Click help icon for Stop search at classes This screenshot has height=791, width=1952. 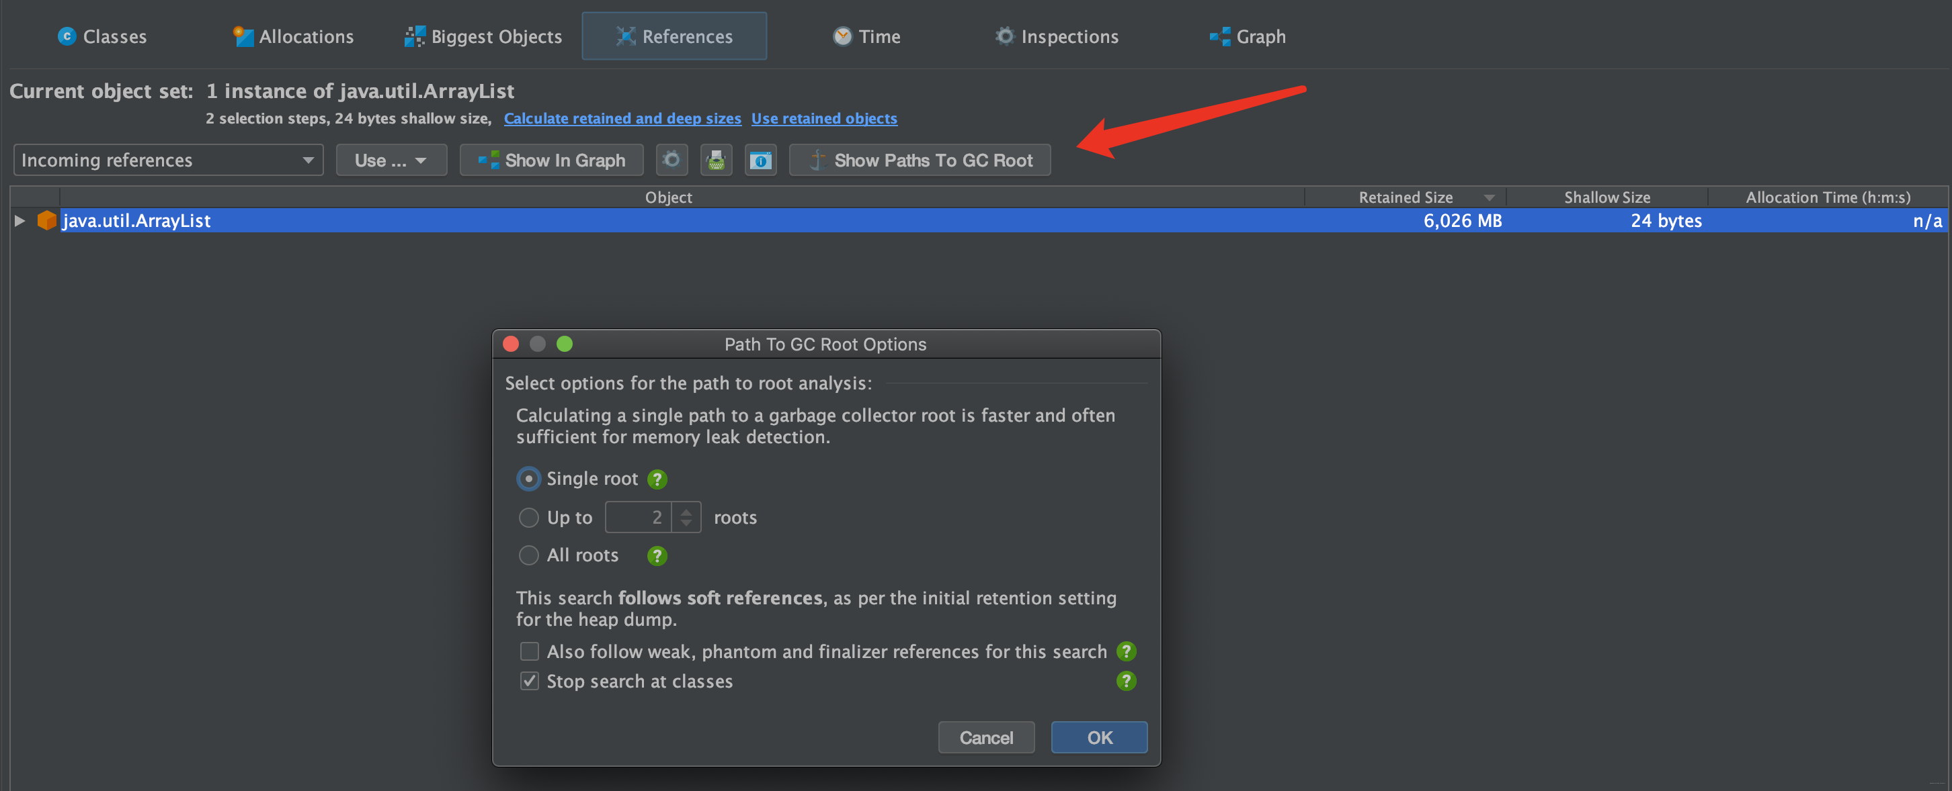[1126, 680]
